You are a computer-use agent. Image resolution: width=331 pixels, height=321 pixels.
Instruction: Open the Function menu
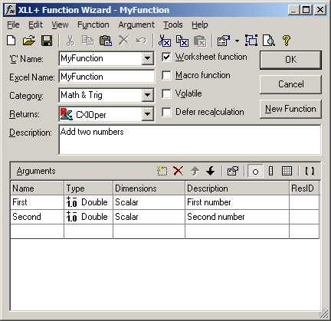93,25
